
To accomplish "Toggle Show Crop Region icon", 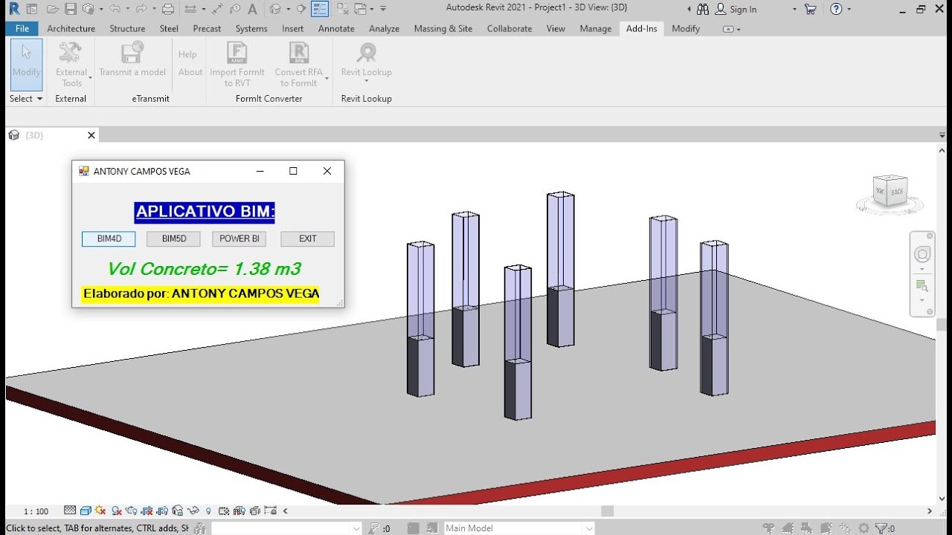I will [162, 510].
